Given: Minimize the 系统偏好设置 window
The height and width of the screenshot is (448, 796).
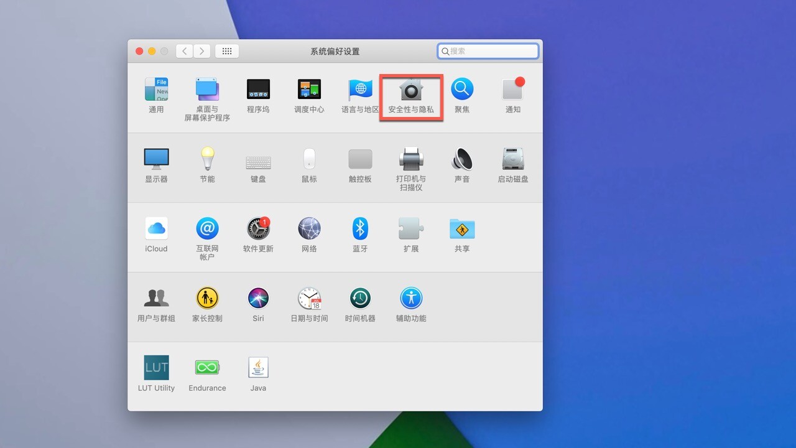Looking at the screenshot, I should (152, 51).
